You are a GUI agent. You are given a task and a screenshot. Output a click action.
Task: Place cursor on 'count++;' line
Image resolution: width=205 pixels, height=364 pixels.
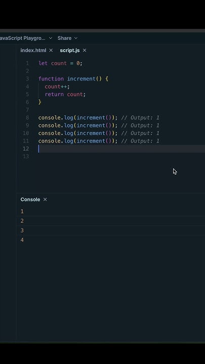pyautogui.click(x=57, y=86)
